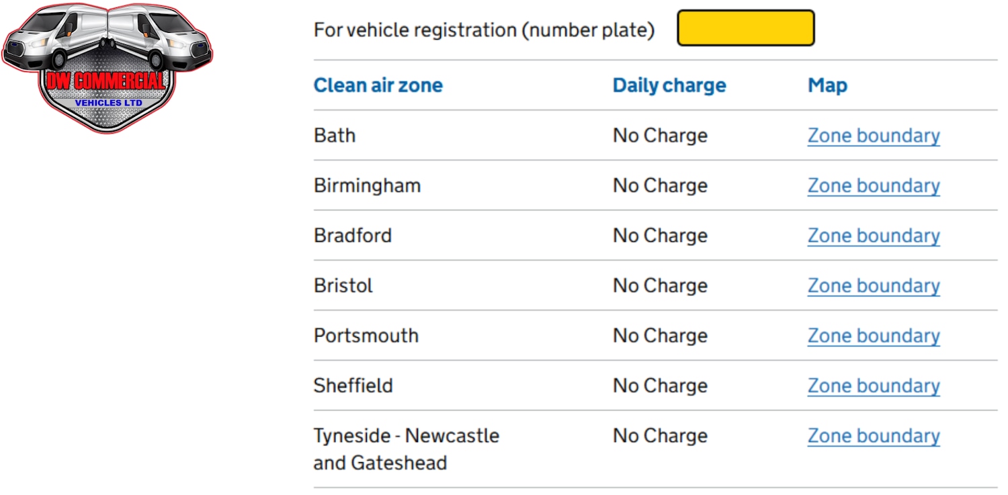1008x495 pixels.
Task: Click the DW Commercial Vehicles logo
Action: point(108,67)
